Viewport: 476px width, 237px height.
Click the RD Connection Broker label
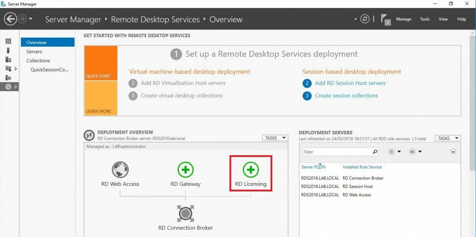pyautogui.click(x=185, y=228)
